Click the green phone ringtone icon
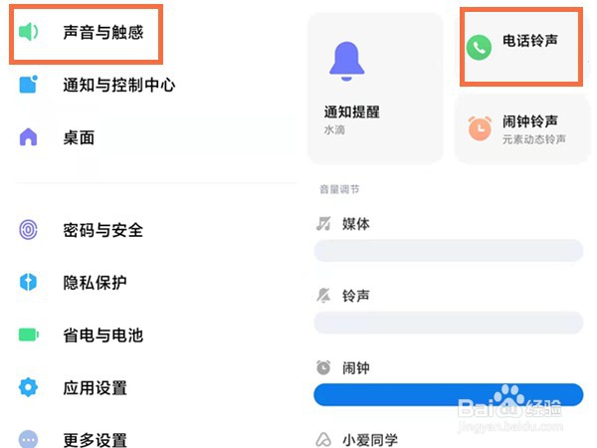Screen dimensions: 597x448 pyautogui.click(x=479, y=47)
